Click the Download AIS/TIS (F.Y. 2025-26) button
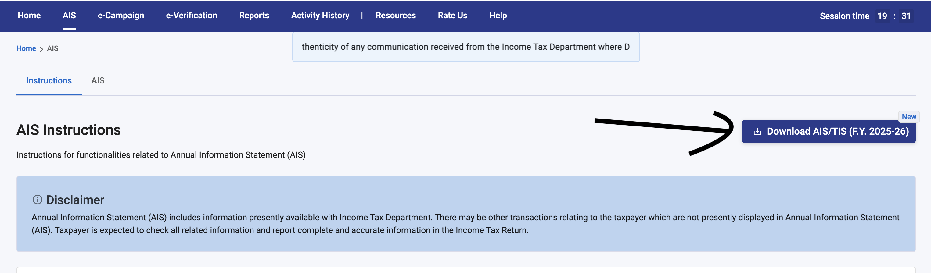The height and width of the screenshot is (273, 931). 829,131
